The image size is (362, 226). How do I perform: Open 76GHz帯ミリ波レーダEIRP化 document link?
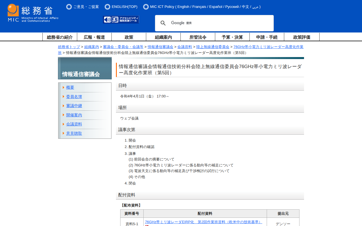pyautogui.click(x=203, y=222)
